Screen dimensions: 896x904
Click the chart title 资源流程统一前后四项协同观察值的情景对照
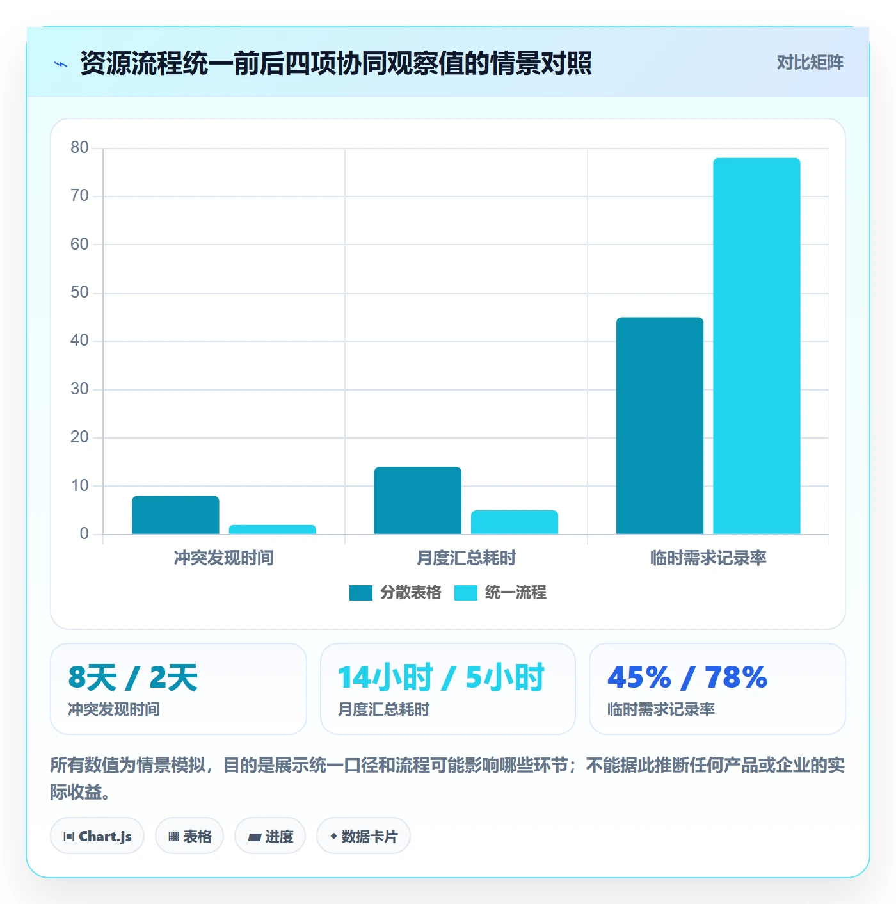click(336, 63)
